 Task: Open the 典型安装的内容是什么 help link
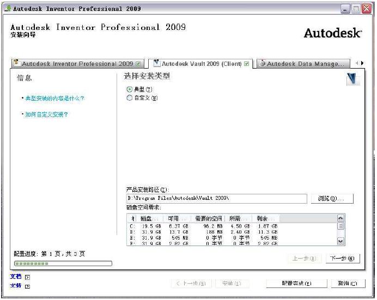(x=55, y=98)
